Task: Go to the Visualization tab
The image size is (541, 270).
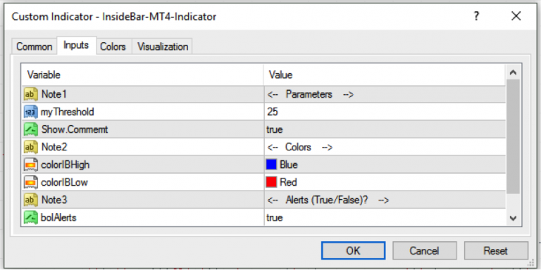Action: pyautogui.click(x=163, y=47)
